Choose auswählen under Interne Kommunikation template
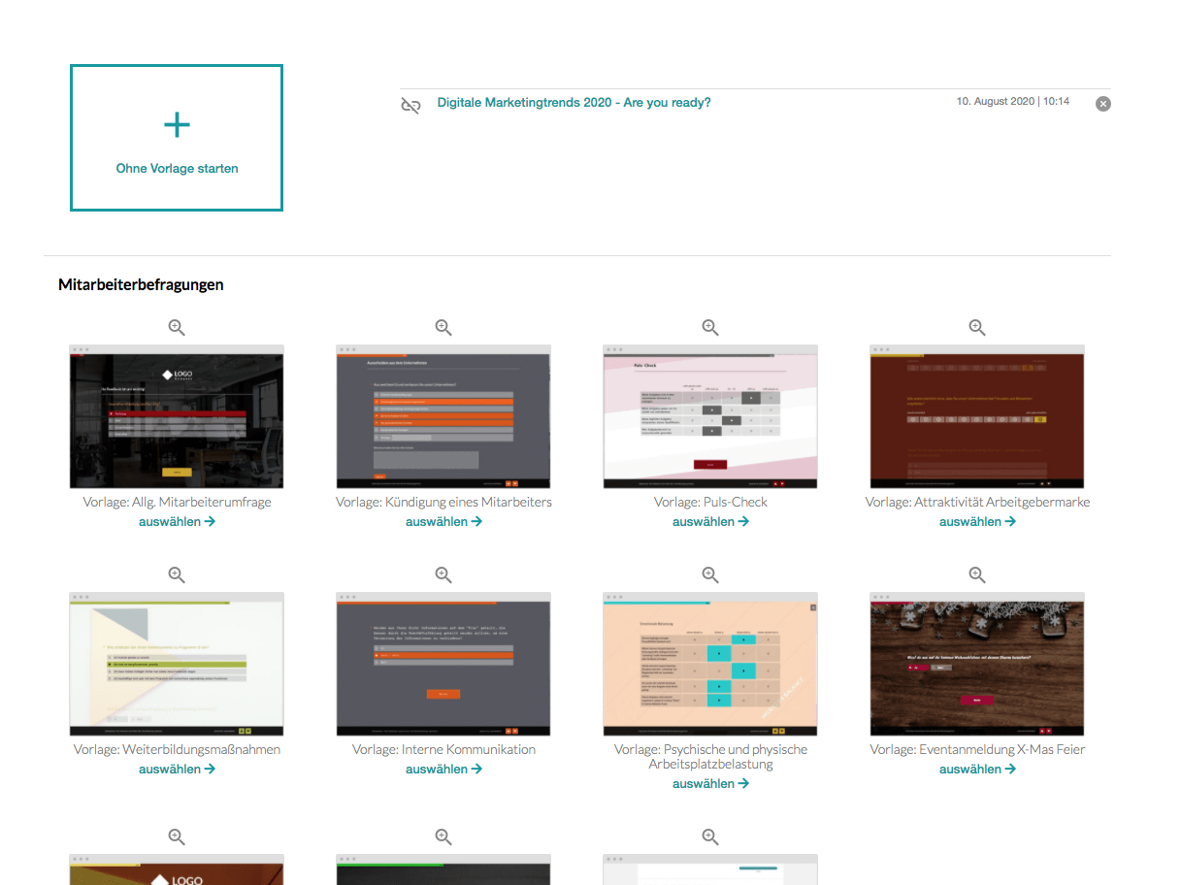This screenshot has width=1181, height=885. click(443, 770)
